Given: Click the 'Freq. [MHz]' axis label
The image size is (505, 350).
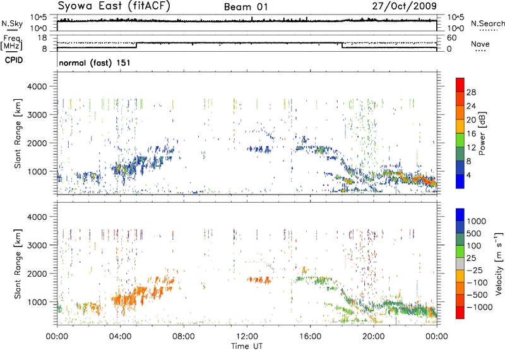Looking at the screenshot, I should click(12, 43).
